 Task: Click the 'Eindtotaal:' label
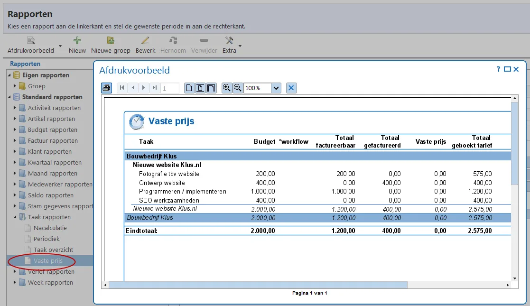click(x=141, y=231)
